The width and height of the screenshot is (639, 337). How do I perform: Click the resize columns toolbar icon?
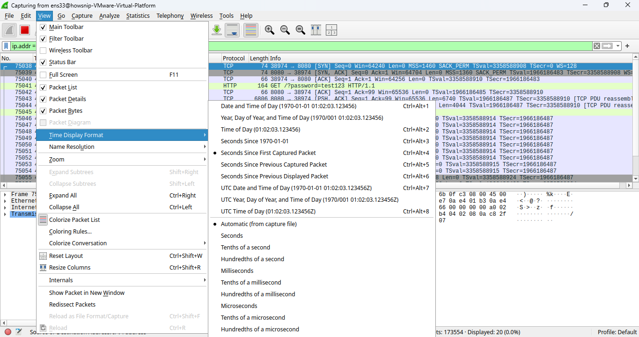316,30
